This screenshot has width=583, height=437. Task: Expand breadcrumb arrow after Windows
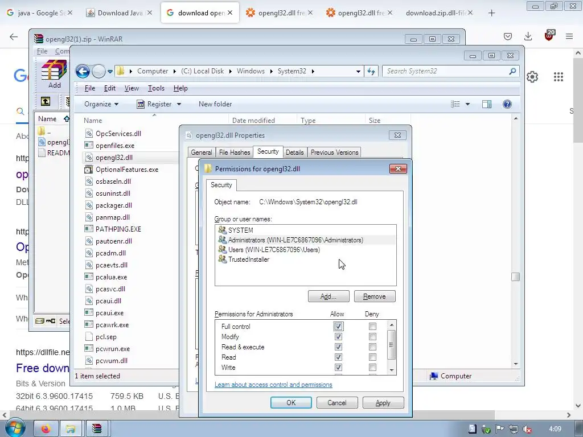point(271,71)
